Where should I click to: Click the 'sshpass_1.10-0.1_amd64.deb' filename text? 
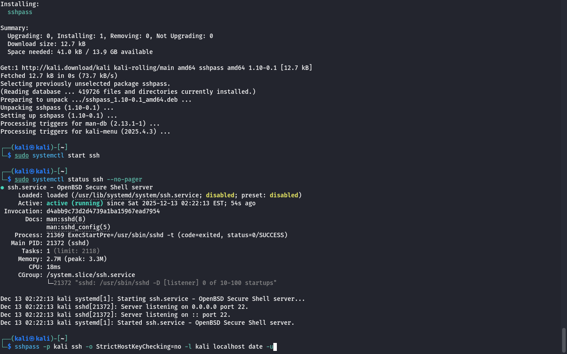click(x=132, y=100)
